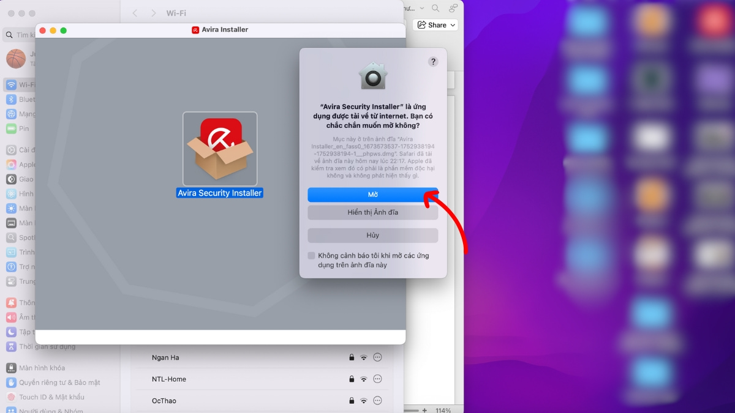Viewport: 735px width, 413px height.
Task: Open the Apple Intelligence item in the sidebar
Action: (19, 165)
